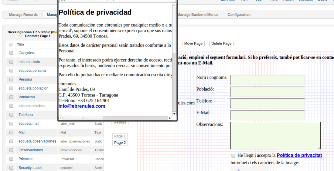Open the etiqueta titulo element
This screenshot has width=334, height=171.
point(29,62)
